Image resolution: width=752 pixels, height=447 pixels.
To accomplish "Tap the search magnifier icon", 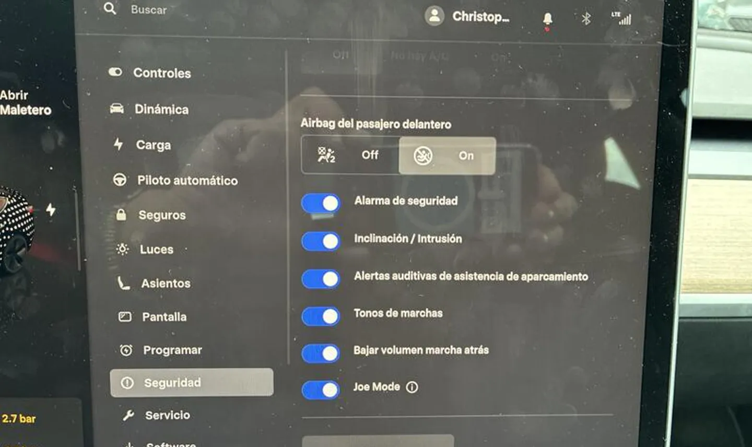I will coord(110,8).
